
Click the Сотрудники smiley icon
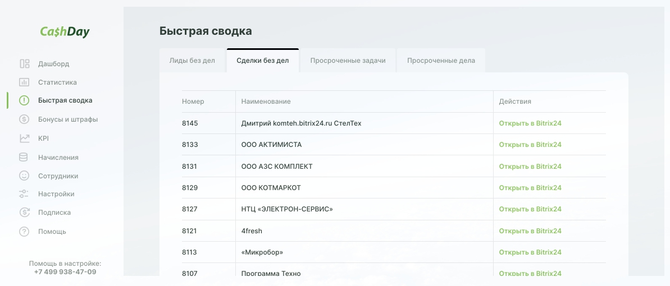[x=24, y=176]
